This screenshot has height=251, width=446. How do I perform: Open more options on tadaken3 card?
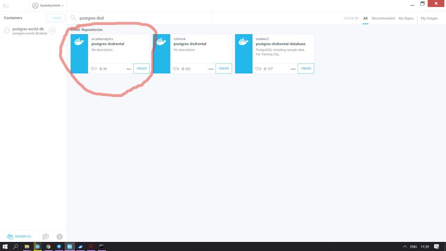(x=293, y=69)
